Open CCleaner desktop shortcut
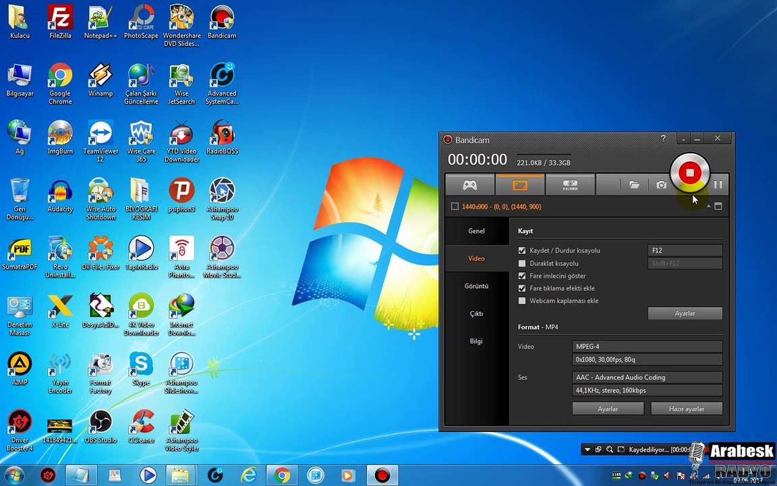 141,427
